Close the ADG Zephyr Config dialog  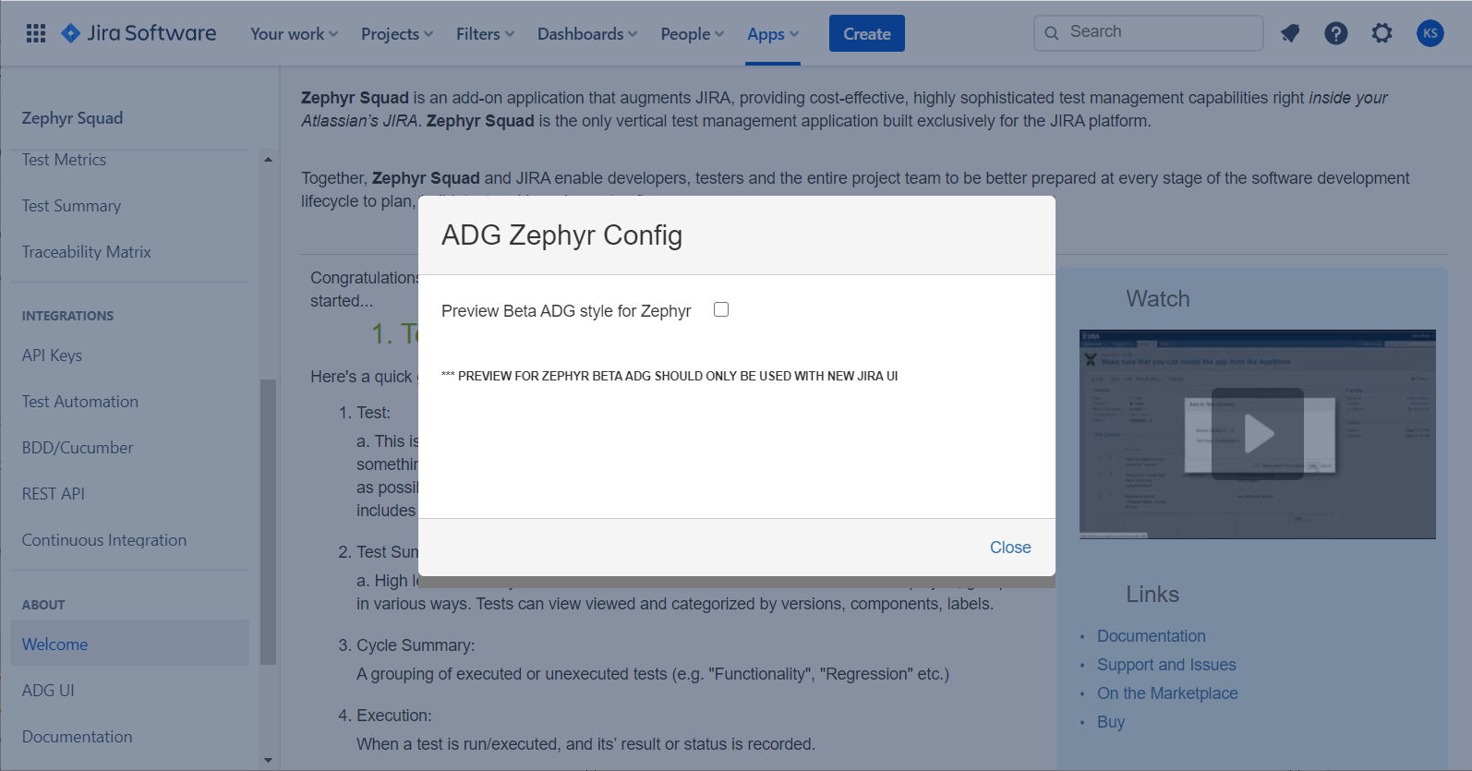(x=1010, y=548)
